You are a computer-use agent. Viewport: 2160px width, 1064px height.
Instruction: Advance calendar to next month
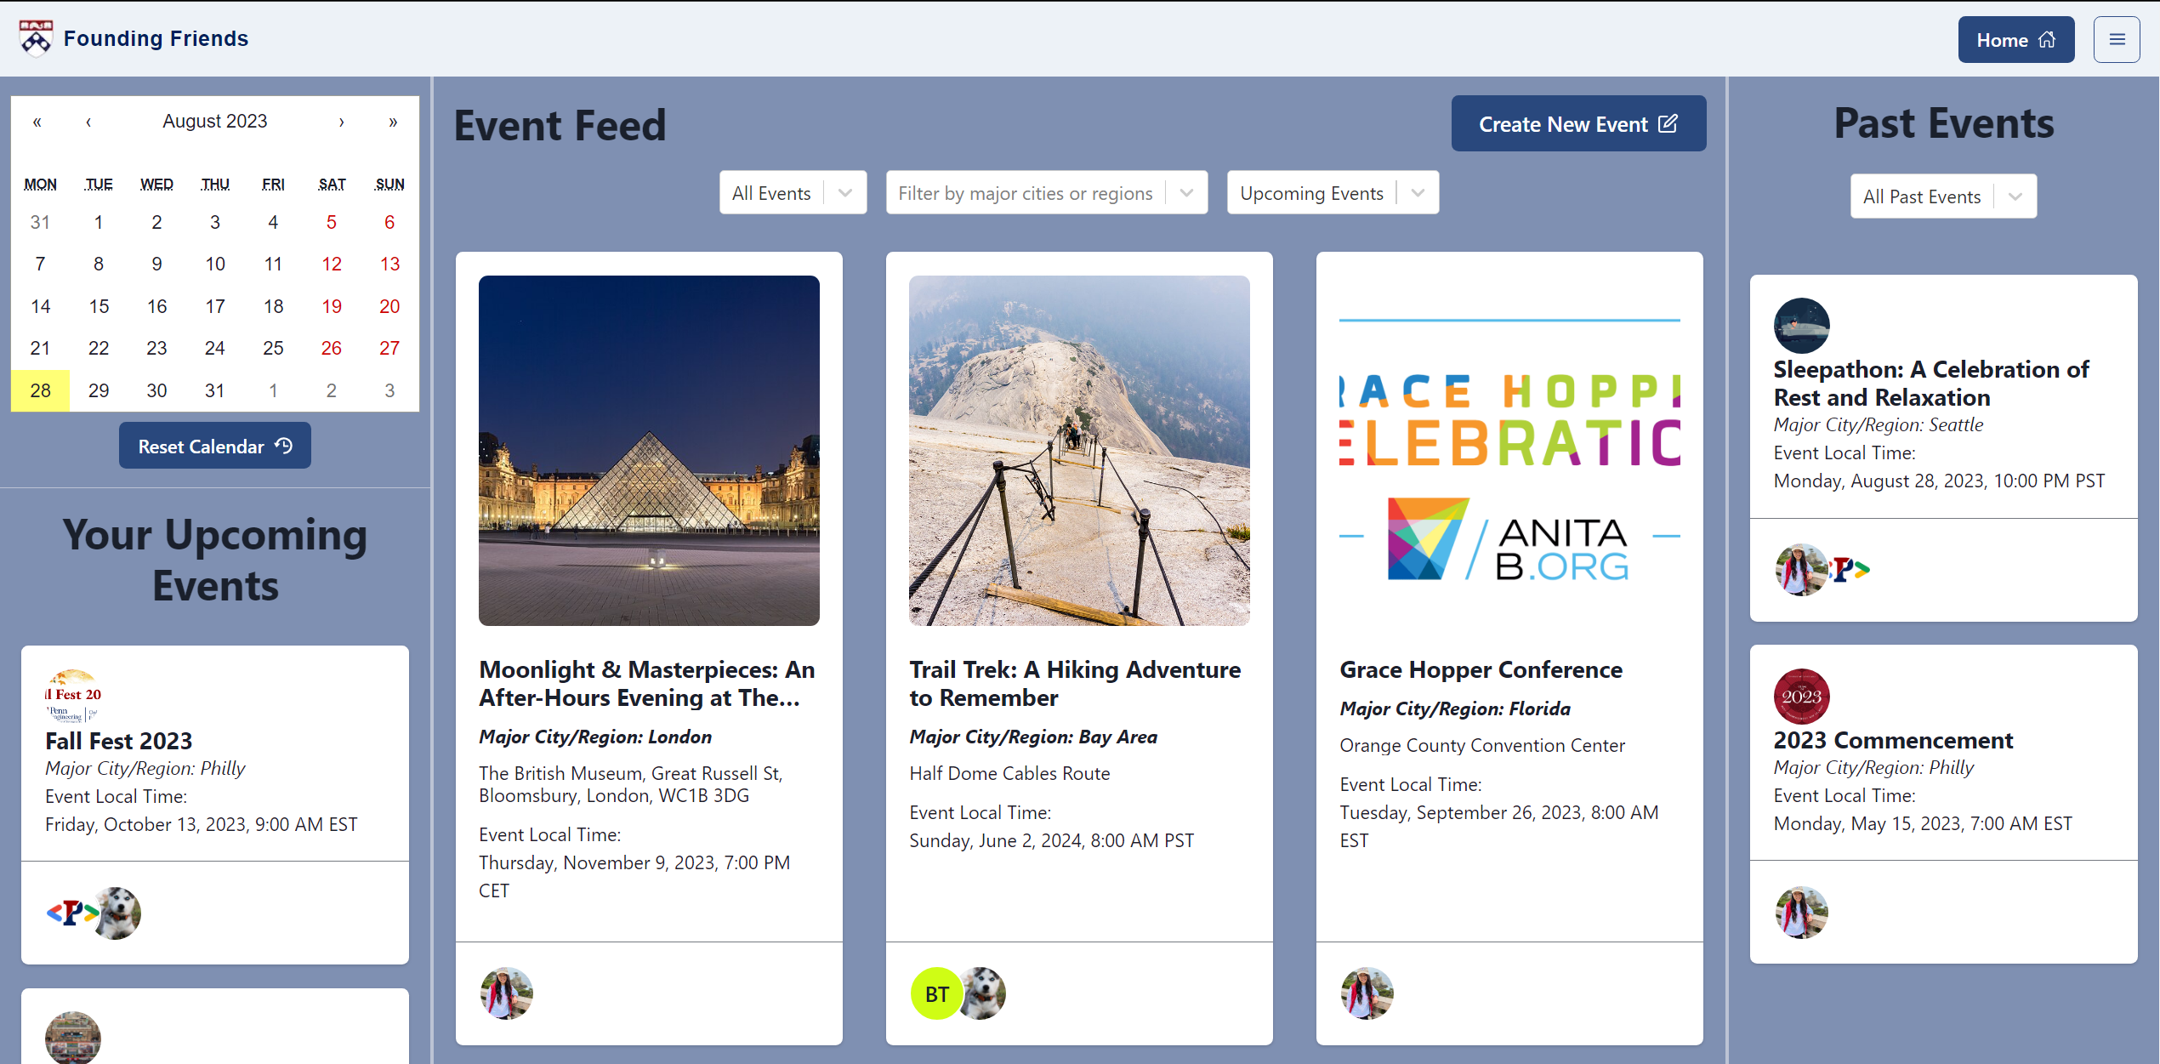[x=341, y=122]
